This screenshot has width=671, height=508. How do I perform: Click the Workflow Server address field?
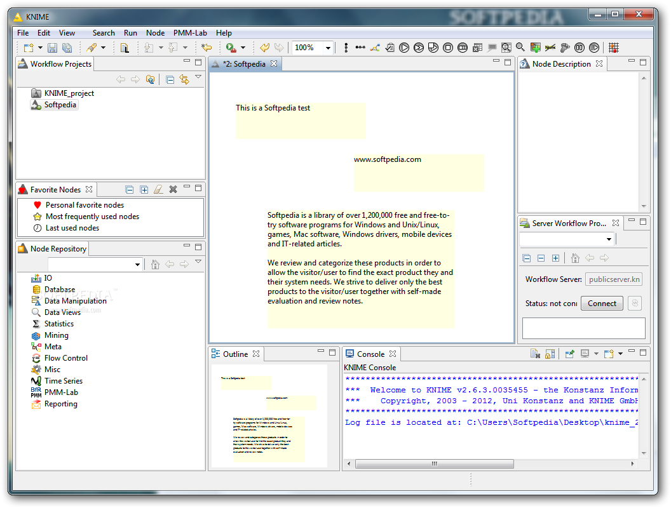614,279
